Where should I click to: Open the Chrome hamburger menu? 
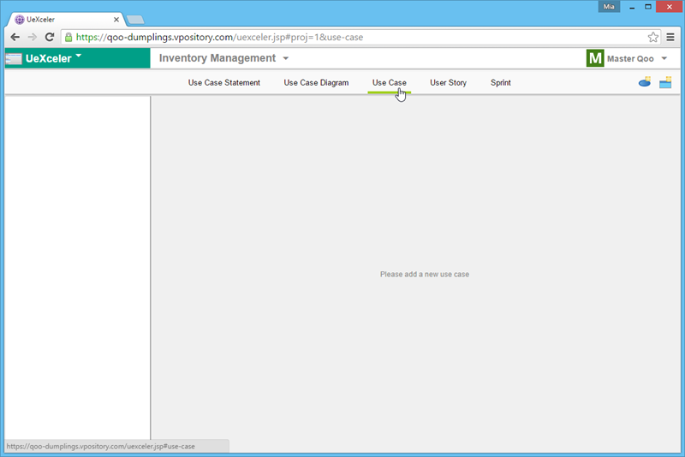(670, 37)
